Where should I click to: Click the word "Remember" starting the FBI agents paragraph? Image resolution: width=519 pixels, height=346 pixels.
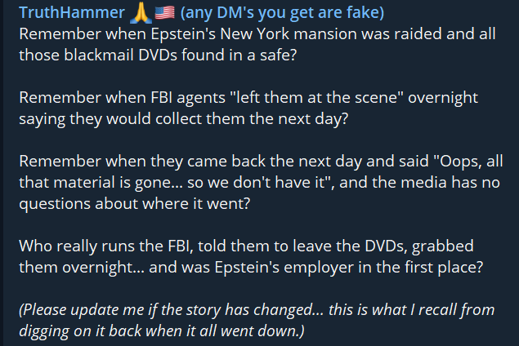60,97
